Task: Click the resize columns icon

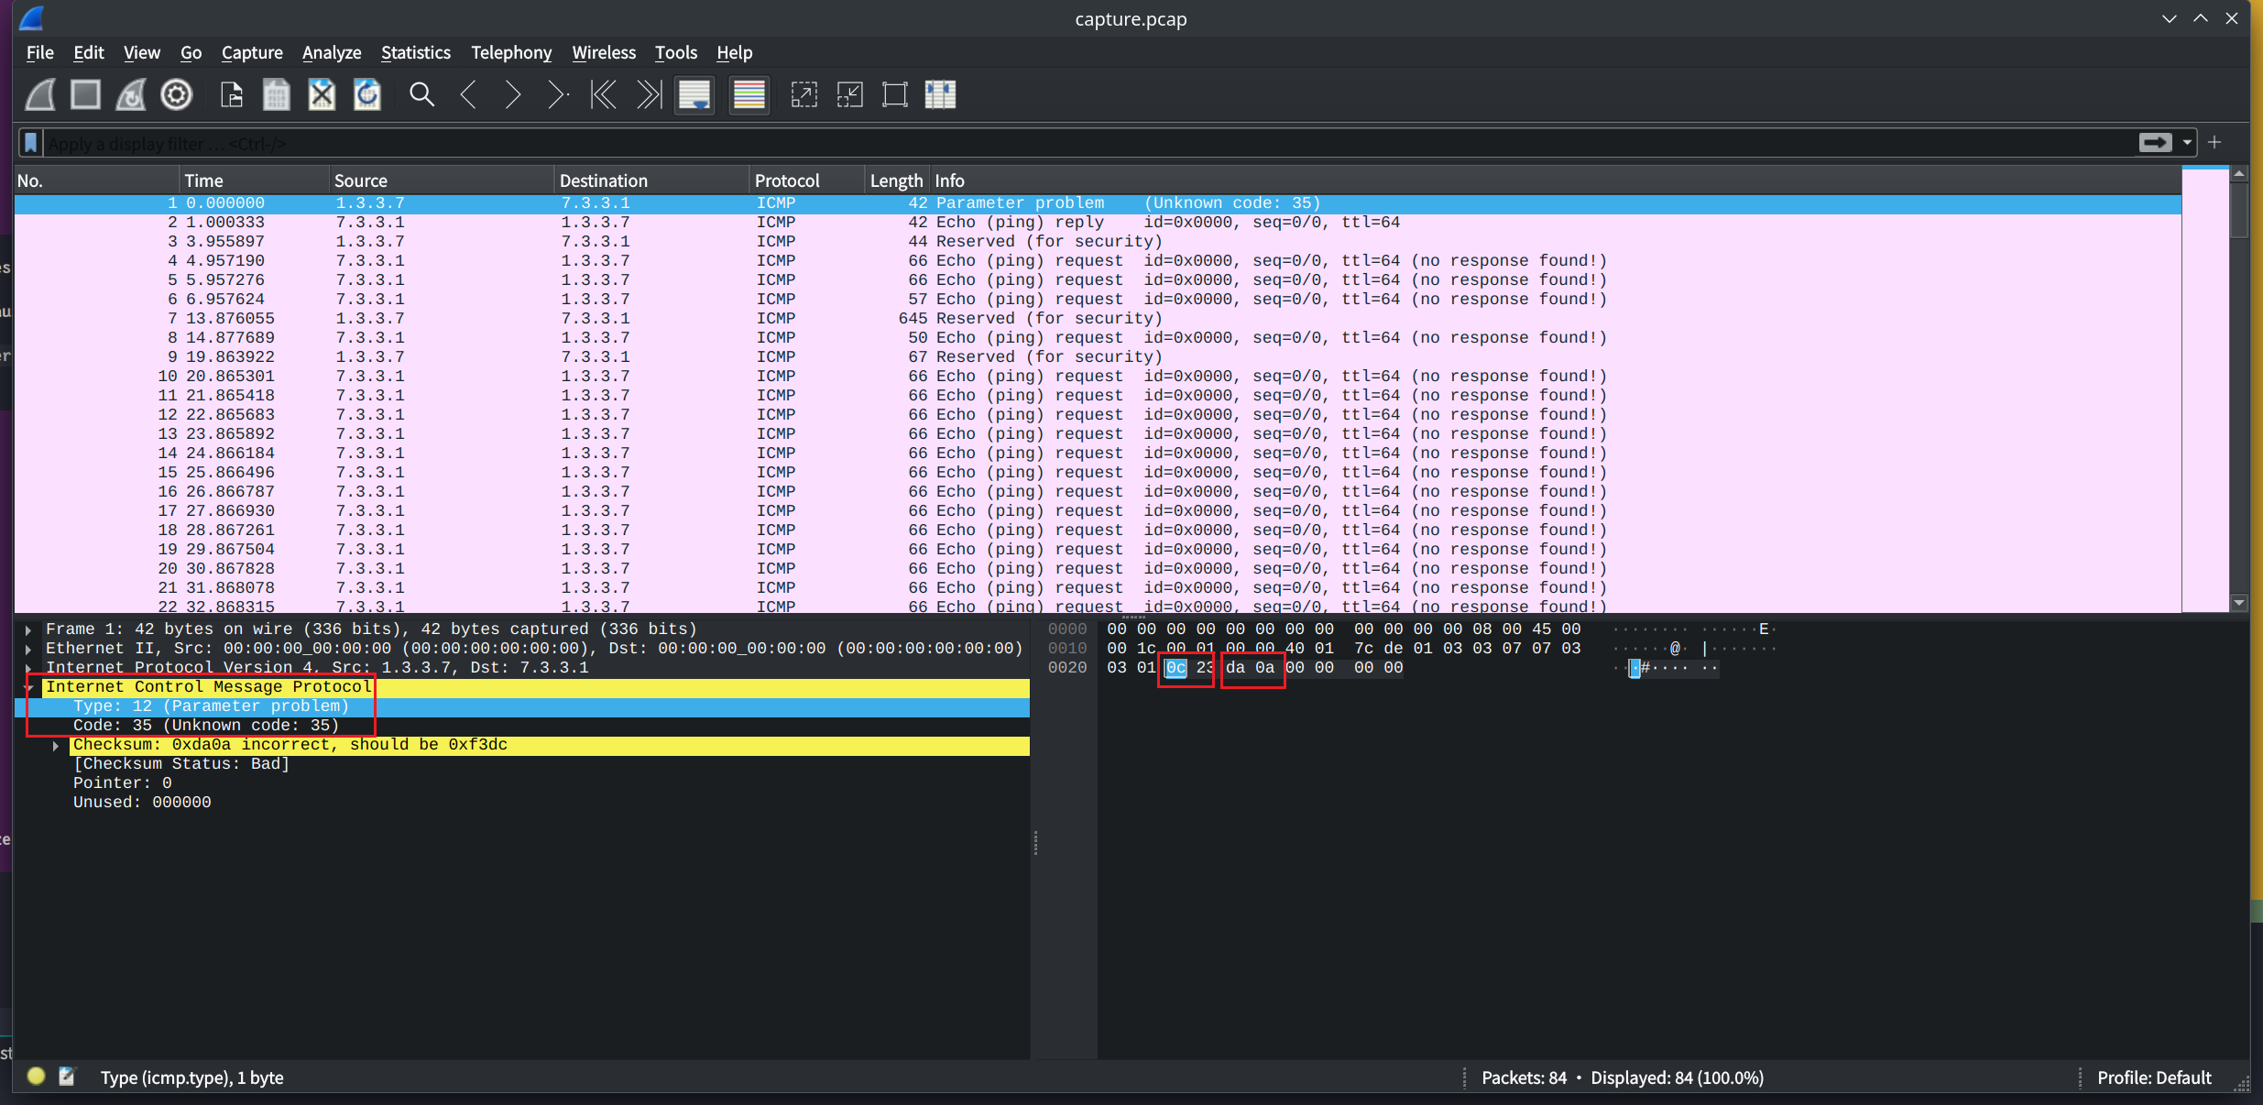Action: pyautogui.click(x=940, y=94)
